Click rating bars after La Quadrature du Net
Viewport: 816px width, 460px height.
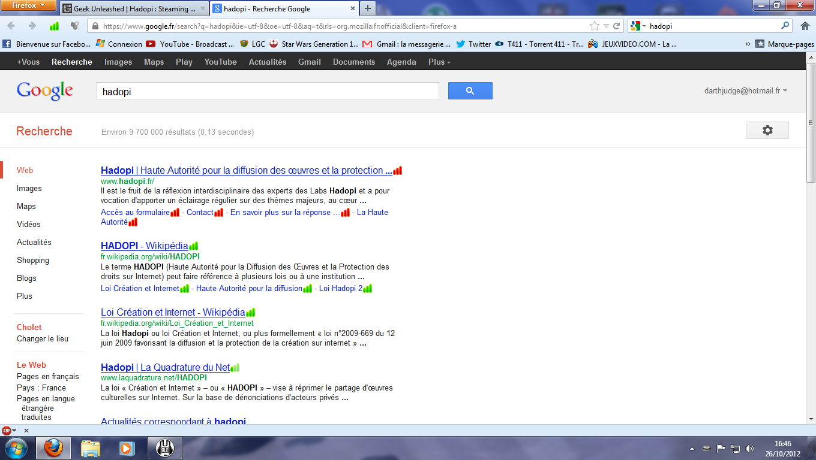[235, 368]
